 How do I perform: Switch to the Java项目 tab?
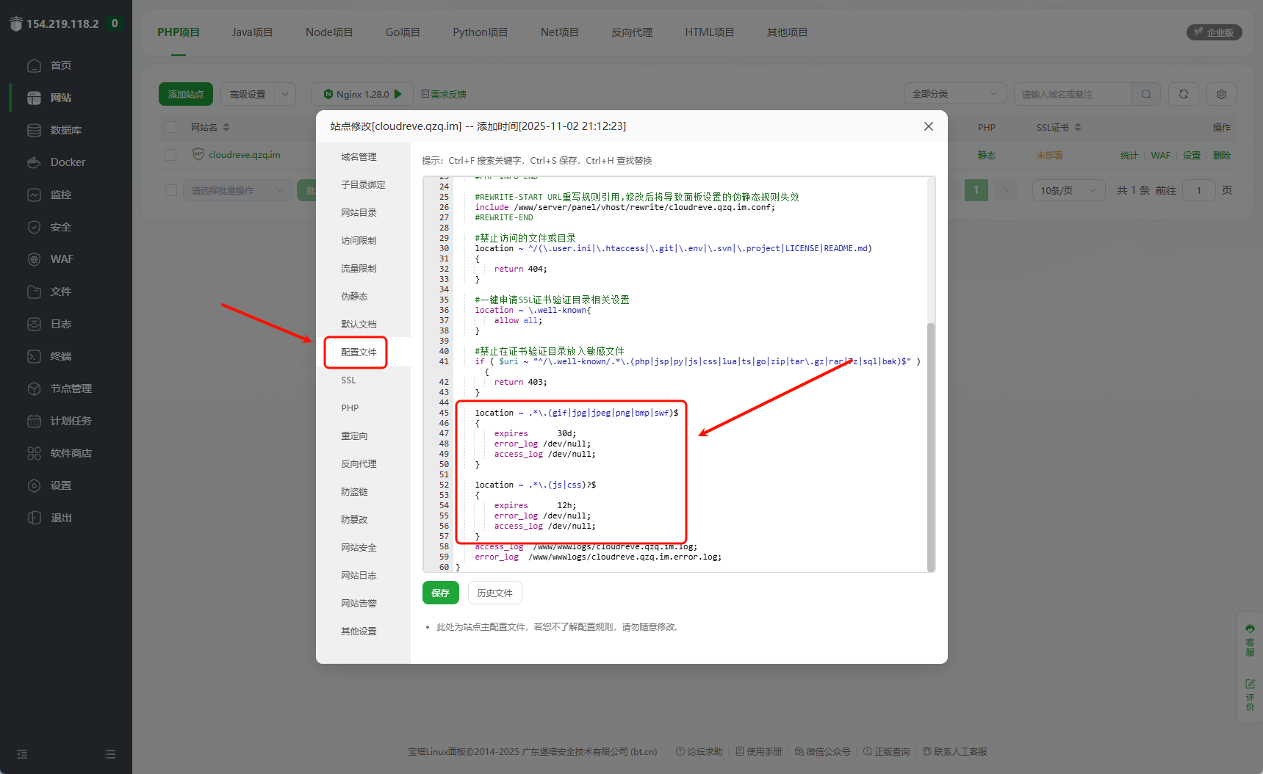252,32
